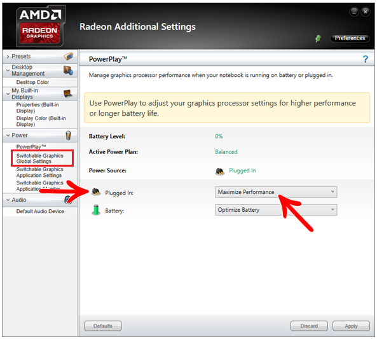Click the PowerPlay page heading
Image resolution: width=377 pixels, height=339 pixels.
[108, 59]
